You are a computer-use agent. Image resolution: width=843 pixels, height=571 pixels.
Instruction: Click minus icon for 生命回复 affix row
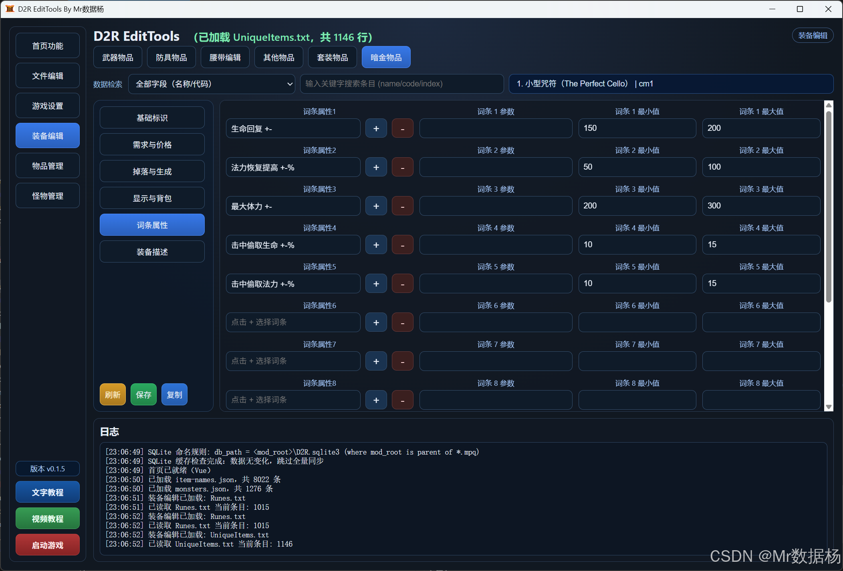402,128
